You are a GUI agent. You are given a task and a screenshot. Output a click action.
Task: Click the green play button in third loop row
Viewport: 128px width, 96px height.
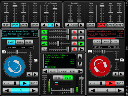(81, 44)
